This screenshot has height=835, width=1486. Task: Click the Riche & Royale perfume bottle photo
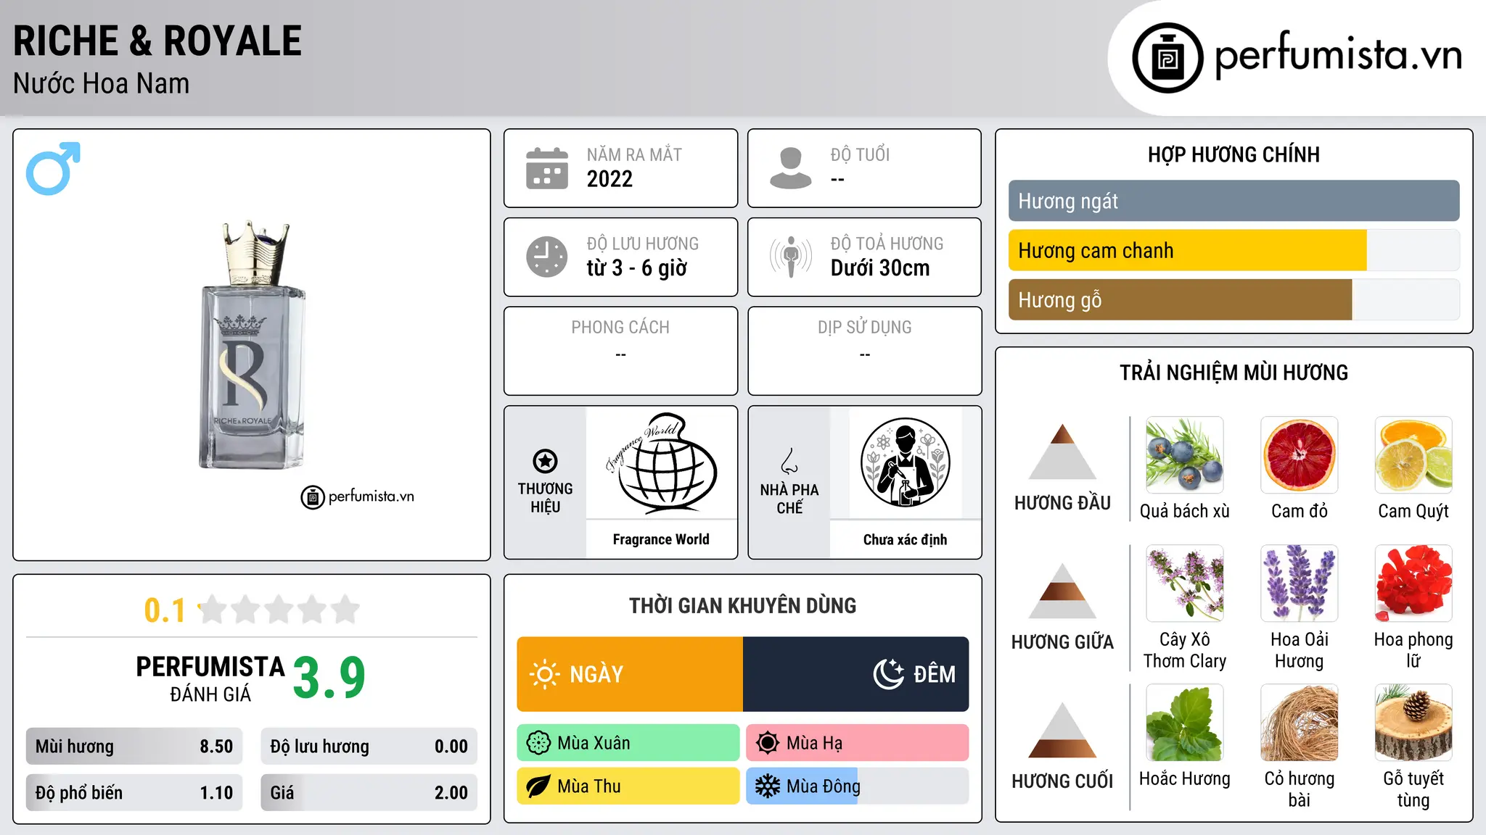252,344
